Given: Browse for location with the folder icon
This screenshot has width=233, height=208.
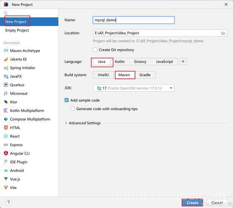Looking at the screenshot, I should pyautogui.click(x=223, y=33).
